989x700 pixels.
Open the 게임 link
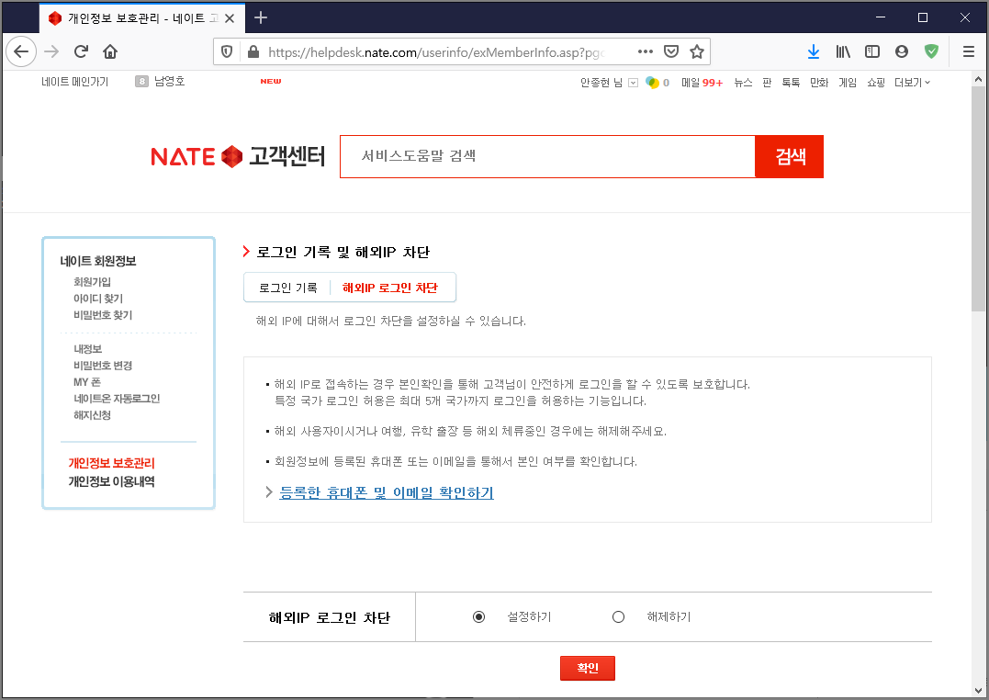(x=848, y=83)
